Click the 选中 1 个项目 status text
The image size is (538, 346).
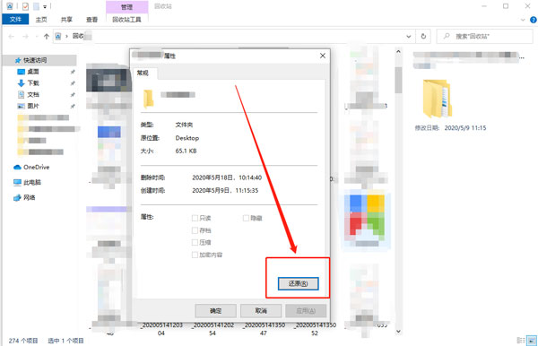[x=65, y=341]
